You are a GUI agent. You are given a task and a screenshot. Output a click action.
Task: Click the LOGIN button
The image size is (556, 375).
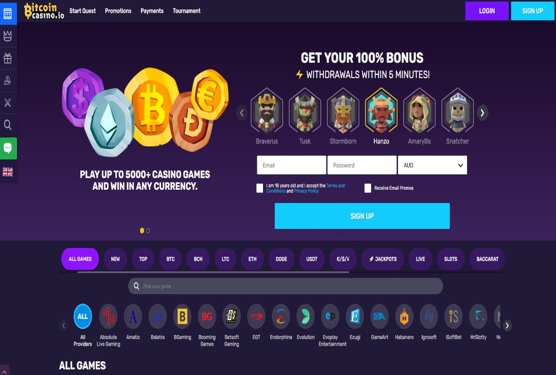(x=487, y=11)
